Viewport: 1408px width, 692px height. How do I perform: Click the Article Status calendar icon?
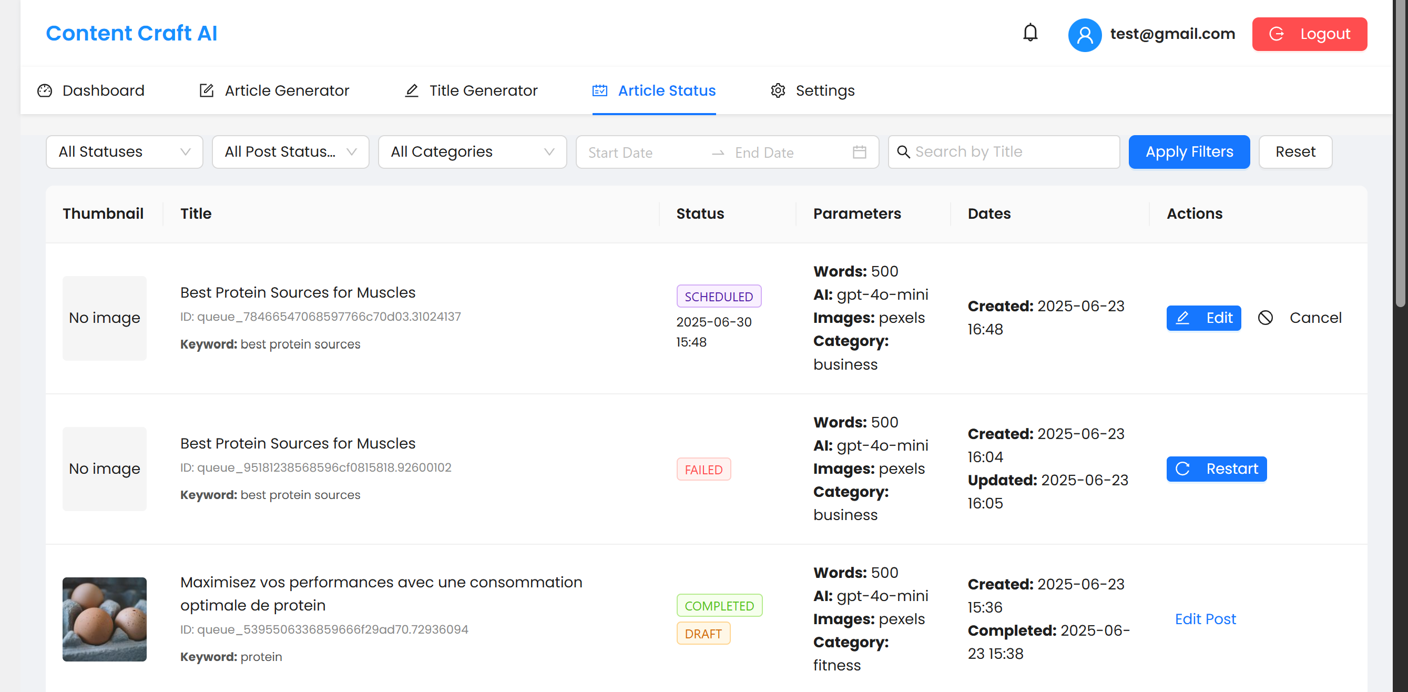pyautogui.click(x=599, y=91)
